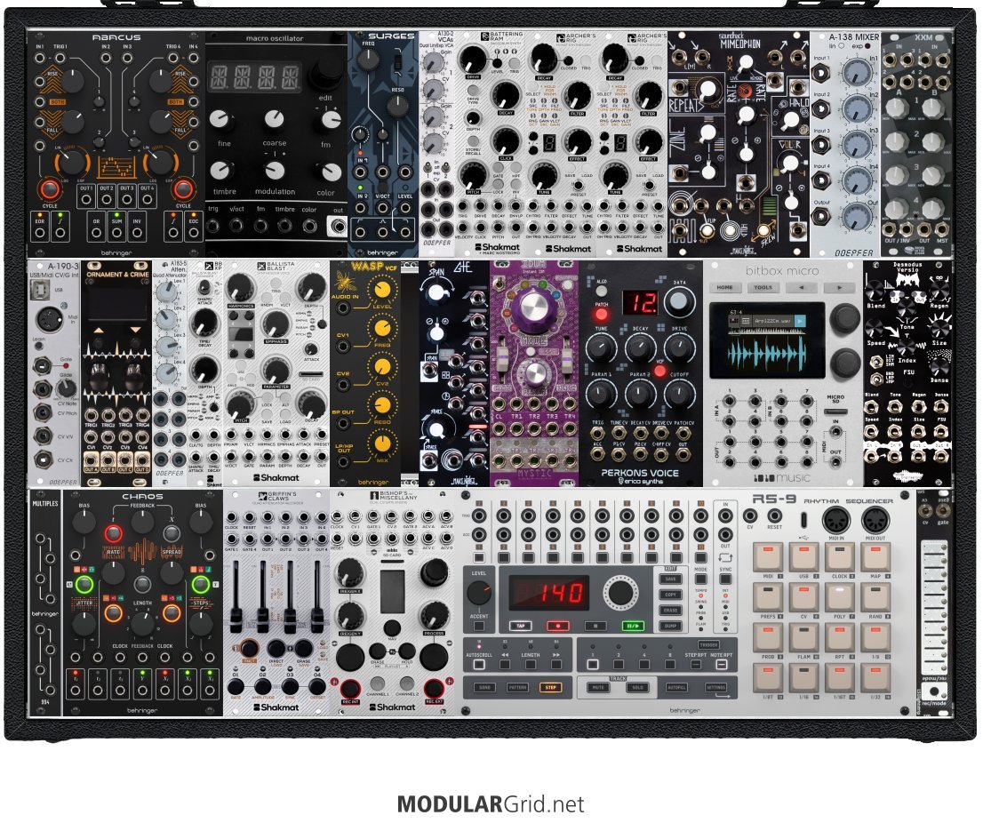This screenshot has width=983, height=823.
Task: Click the blue play icon on the bitbox screen
Action: click(x=799, y=321)
